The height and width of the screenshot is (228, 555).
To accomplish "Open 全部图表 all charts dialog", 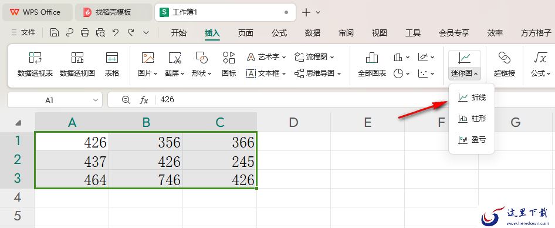I will point(371,64).
